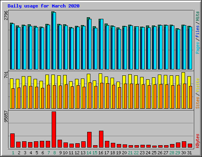The image size is (202, 157).
Task: Click the tallest red KBytes bar on day 8
Action: pyautogui.click(x=54, y=130)
